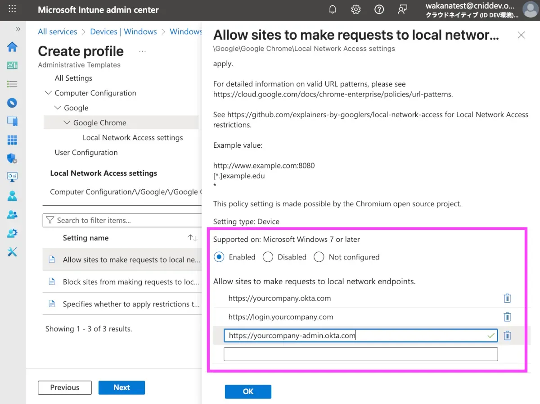The image size is (540, 404).
Task: Select the Disabled radio button
Action: click(268, 257)
